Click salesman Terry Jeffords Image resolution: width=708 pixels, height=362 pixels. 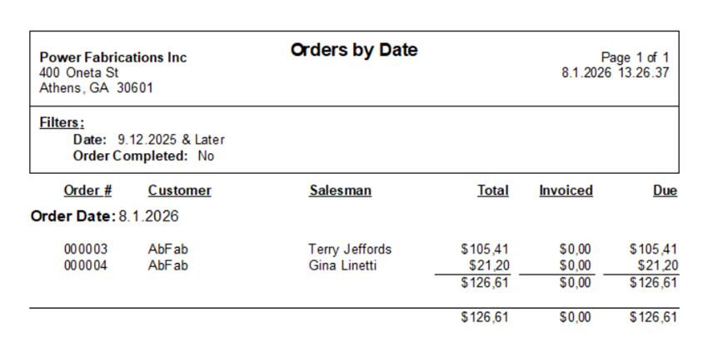(x=350, y=249)
